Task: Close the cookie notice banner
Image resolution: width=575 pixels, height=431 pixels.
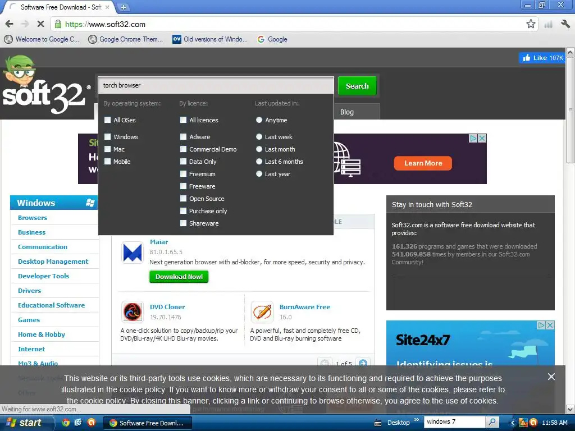Action: [x=551, y=377]
